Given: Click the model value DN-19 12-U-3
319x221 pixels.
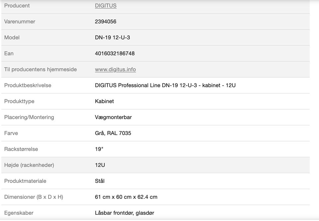Looking at the screenshot, I should tap(112, 38).
